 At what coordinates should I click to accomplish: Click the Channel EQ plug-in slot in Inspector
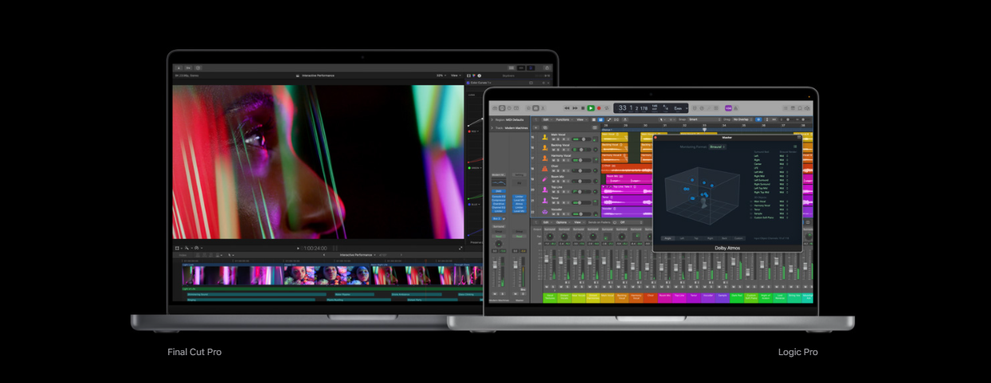point(499,207)
